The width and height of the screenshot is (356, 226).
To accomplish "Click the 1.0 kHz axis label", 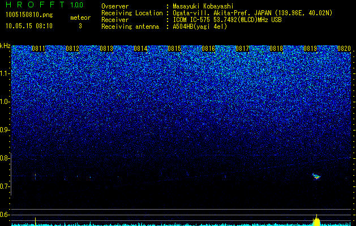I will tap(5, 102).
